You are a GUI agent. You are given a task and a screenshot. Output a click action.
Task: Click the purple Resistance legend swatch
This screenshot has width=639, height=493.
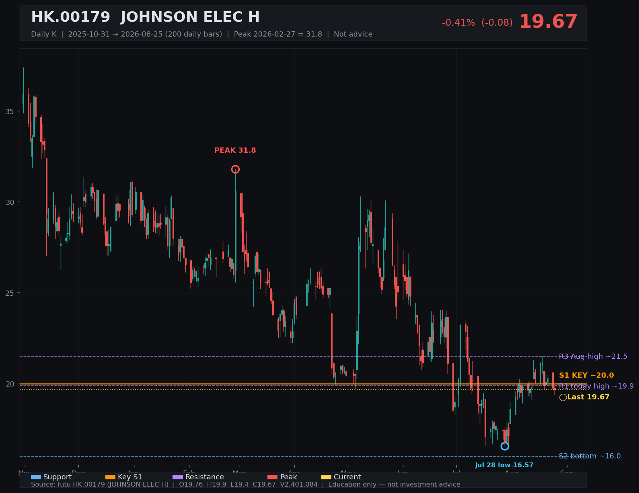(x=178, y=477)
